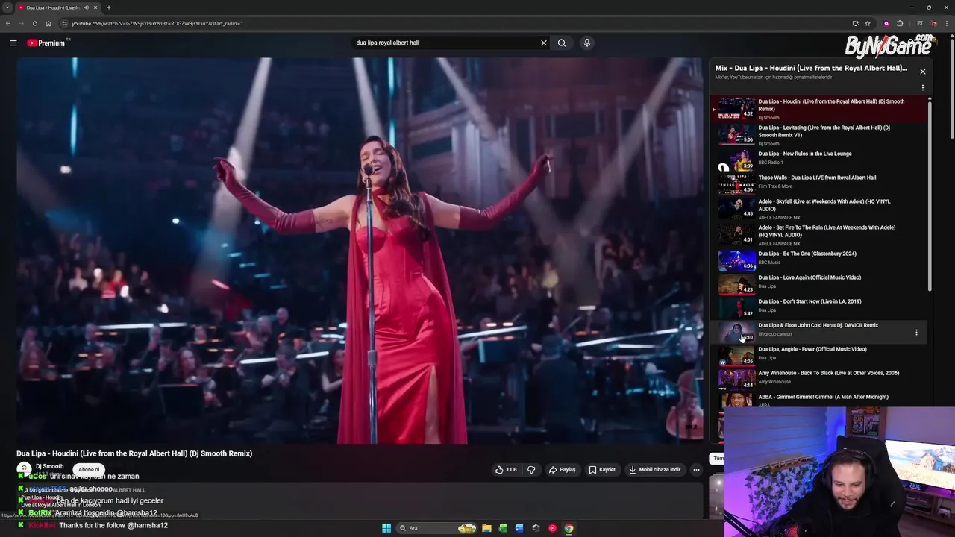
Task: Go forward in browser history
Action: pyautogui.click(x=22, y=23)
